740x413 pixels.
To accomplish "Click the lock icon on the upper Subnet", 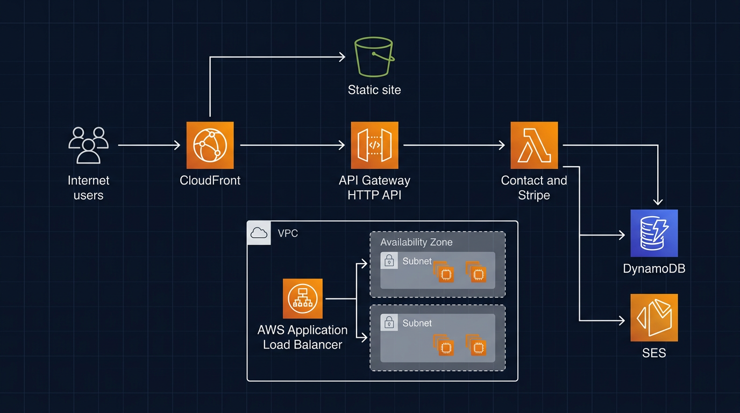I will pos(389,261).
